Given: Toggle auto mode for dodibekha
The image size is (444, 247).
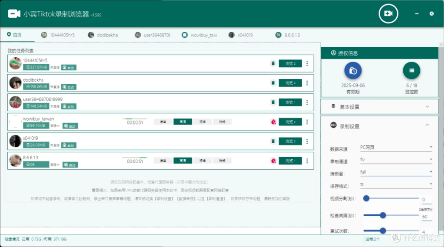Looking at the screenshot, I should [x=69, y=87].
